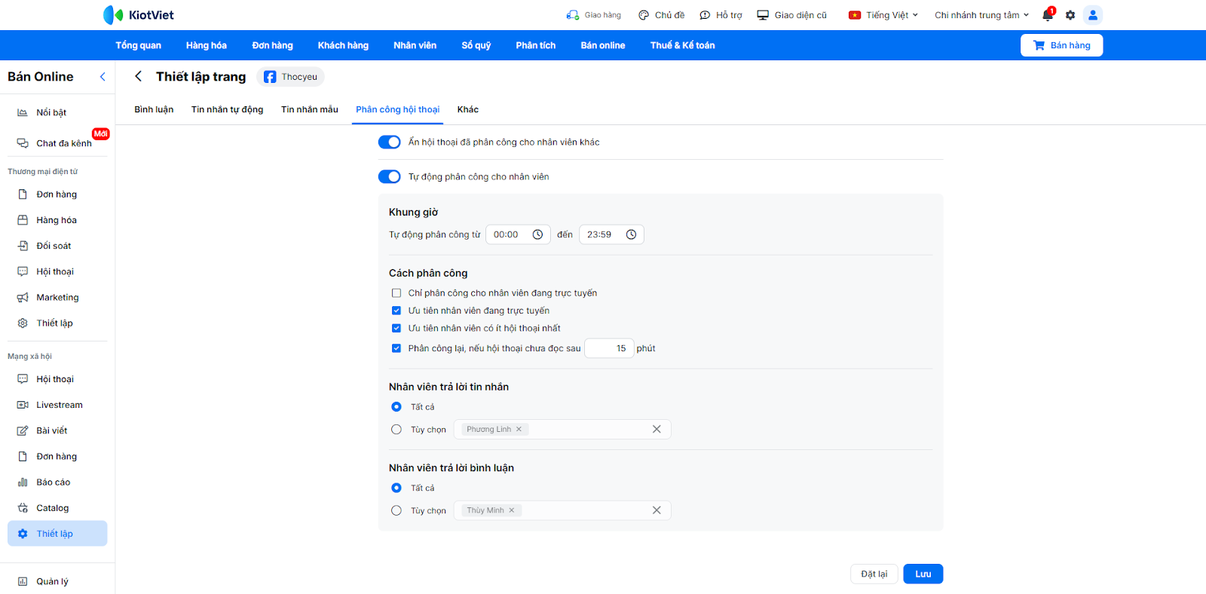
Task: Collapse the Bán Online sidebar
Action: 103,76
